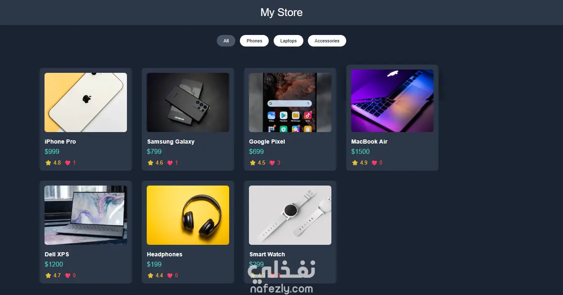
Task: Click the Smart Watch product image
Action: pyautogui.click(x=290, y=215)
